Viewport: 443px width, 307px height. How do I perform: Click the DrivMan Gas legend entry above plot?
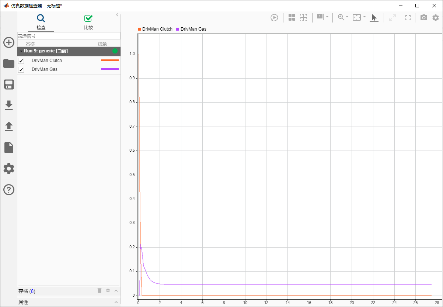point(191,29)
